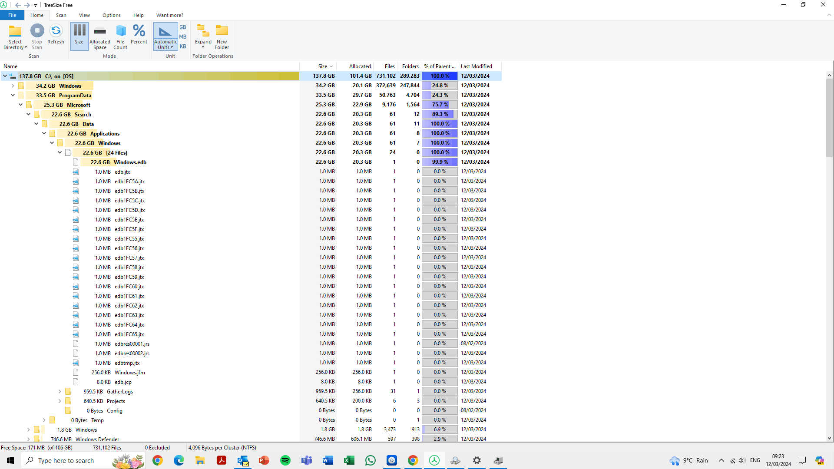The image size is (834, 469).
Task: Collapse the C:\ root drive node
Action: pyautogui.click(x=5, y=76)
